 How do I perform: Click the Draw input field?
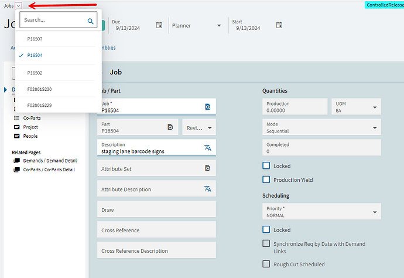(x=156, y=209)
